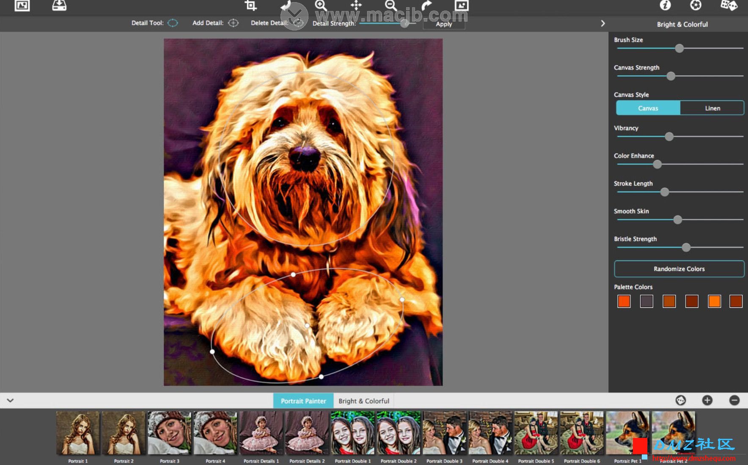748x465 pixels.
Task: Choose the Portrait Double 3 preset
Action: click(x=444, y=433)
